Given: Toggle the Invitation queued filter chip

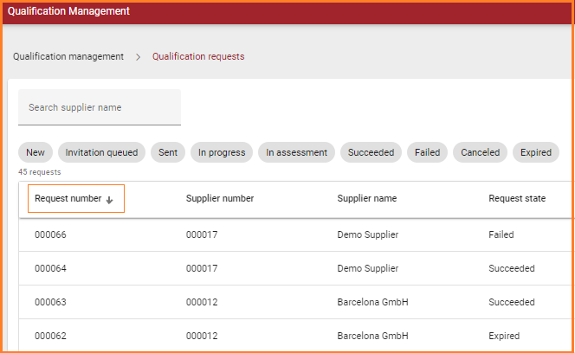Looking at the screenshot, I should (101, 152).
